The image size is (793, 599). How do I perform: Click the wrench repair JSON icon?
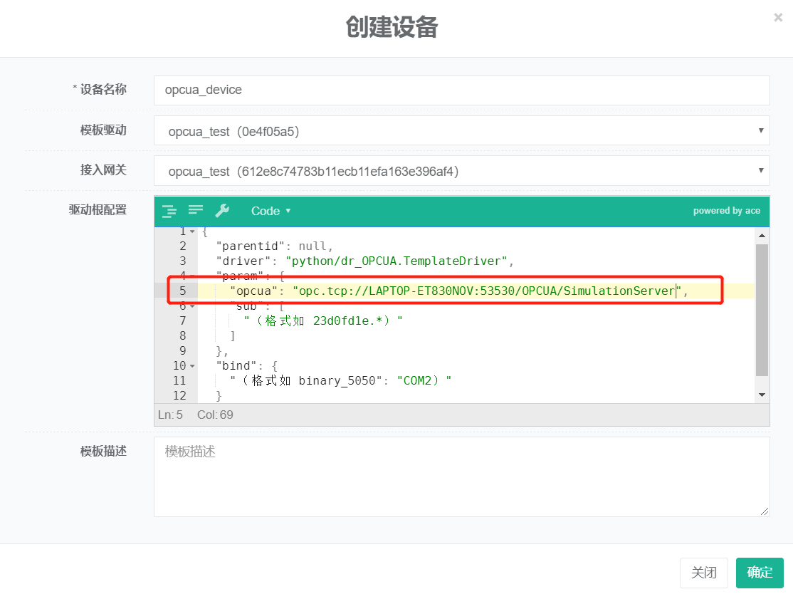click(x=222, y=210)
